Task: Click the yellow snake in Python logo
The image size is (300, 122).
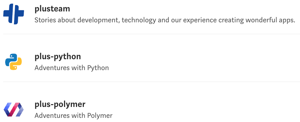Action: [x=16, y=65]
